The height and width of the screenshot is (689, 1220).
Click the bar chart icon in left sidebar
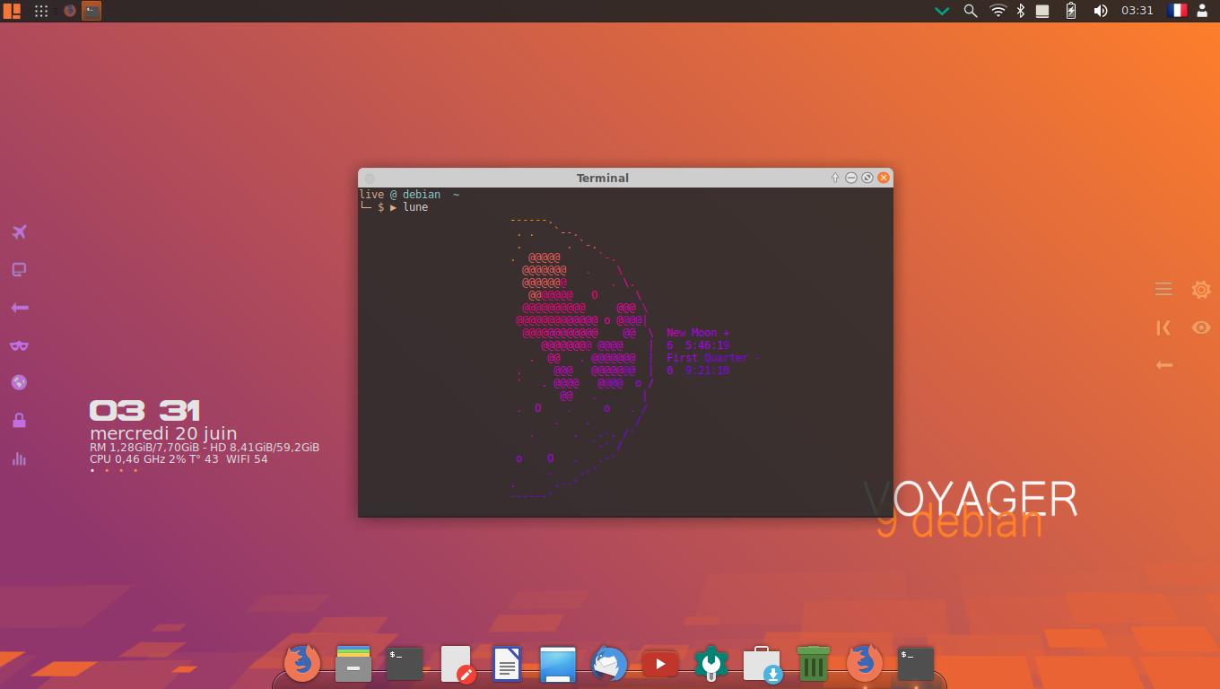point(19,458)
